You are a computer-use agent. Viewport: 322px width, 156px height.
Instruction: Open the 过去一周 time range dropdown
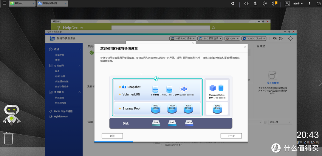[x=280, y=122]
